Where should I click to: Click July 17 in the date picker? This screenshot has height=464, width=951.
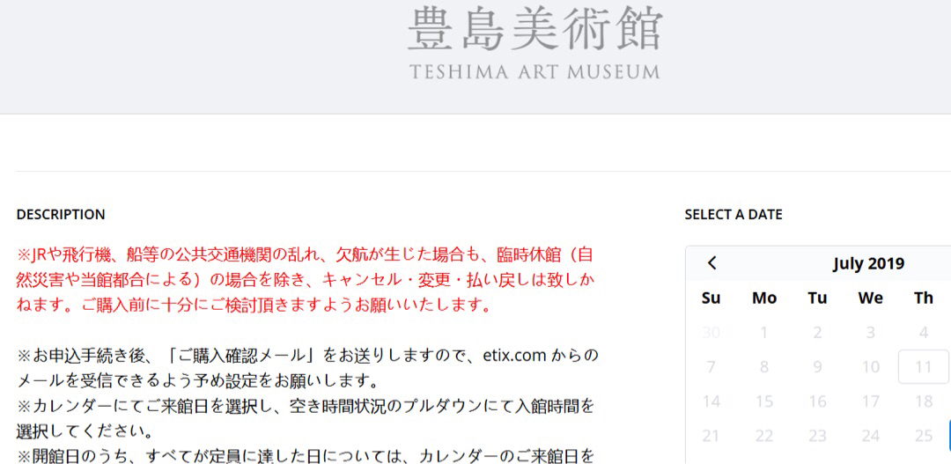click(870, 401)
